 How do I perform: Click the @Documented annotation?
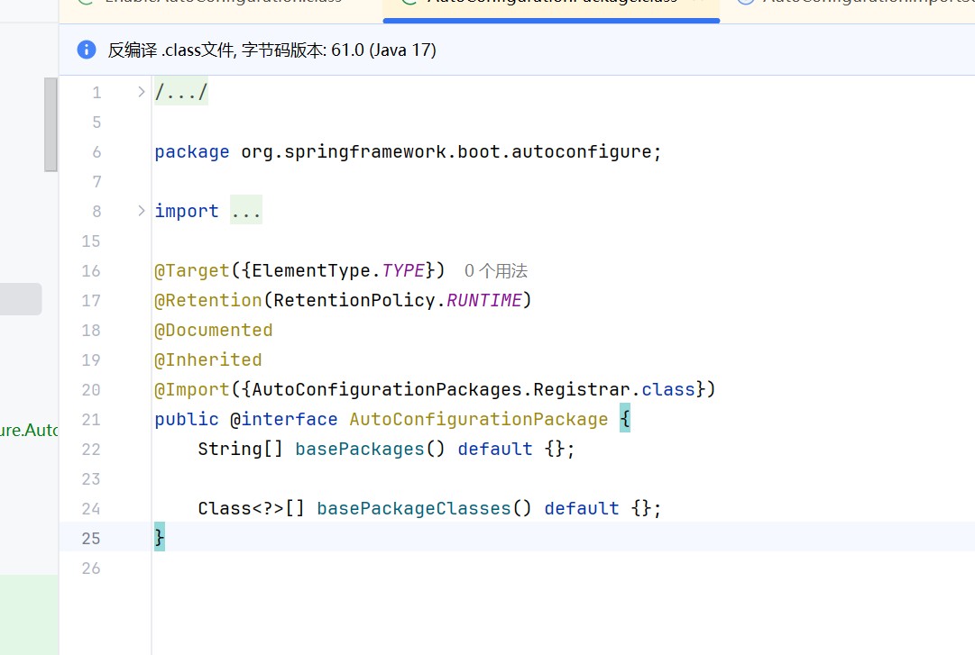pyautogui.click(x=213, y=331)
